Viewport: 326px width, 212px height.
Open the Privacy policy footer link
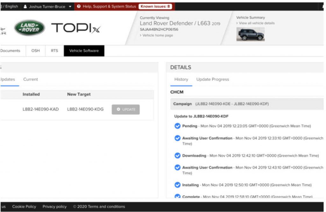(x=54, y=207)
